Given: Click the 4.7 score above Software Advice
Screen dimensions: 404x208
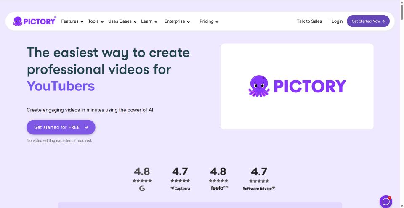Looking at the screenshot, I should [x=259, y=171].
